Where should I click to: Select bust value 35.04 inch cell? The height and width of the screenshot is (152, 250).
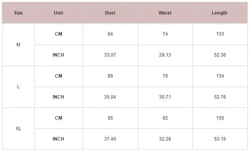coord(110,97)
